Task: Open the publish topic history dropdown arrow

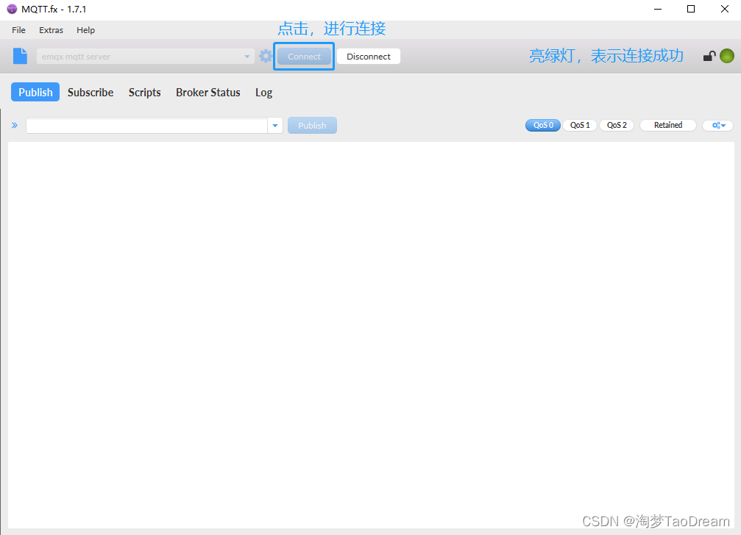Action: (275, 126)
